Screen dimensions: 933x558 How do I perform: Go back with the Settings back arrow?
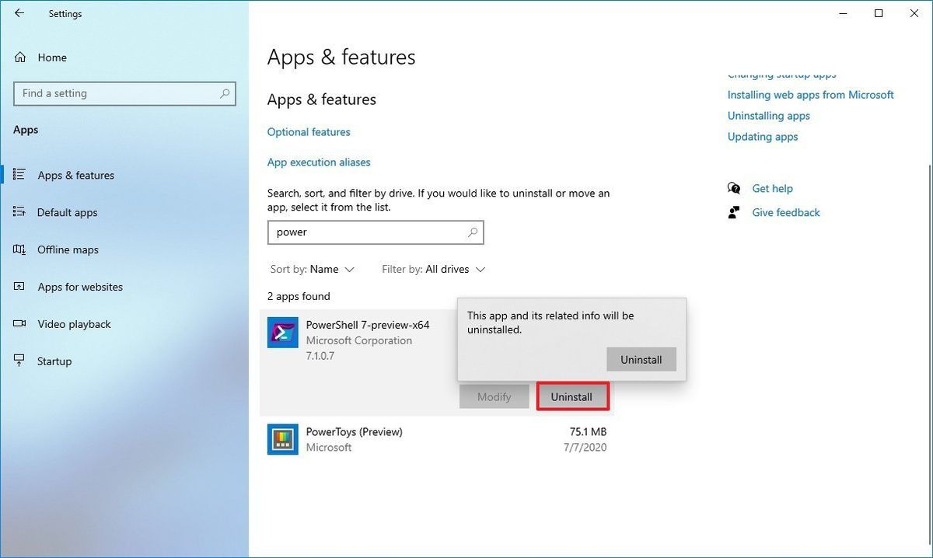19,13
